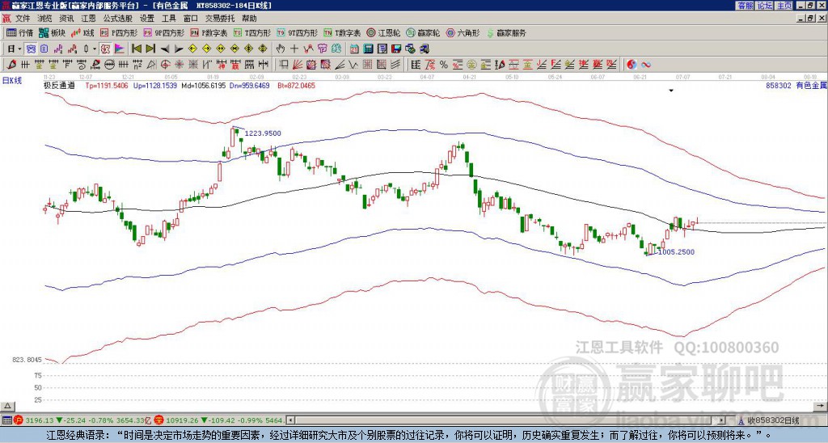Open the 帮助 menu
This screenshot has width=828, height=443.
click(x=249, y=19)
